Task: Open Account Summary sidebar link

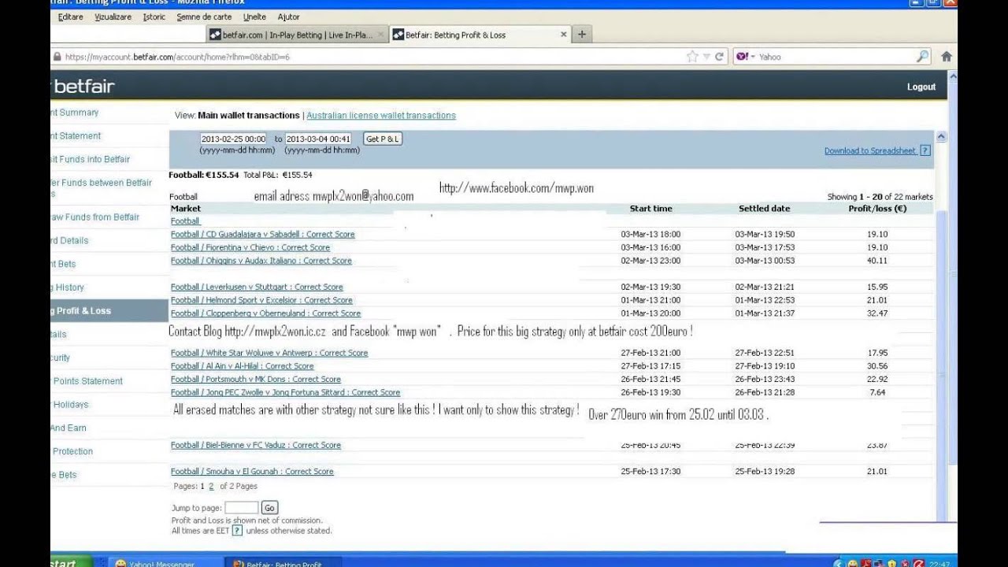Action: point(75,113)
